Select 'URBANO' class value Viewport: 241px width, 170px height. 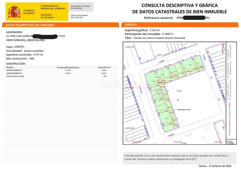19,47
